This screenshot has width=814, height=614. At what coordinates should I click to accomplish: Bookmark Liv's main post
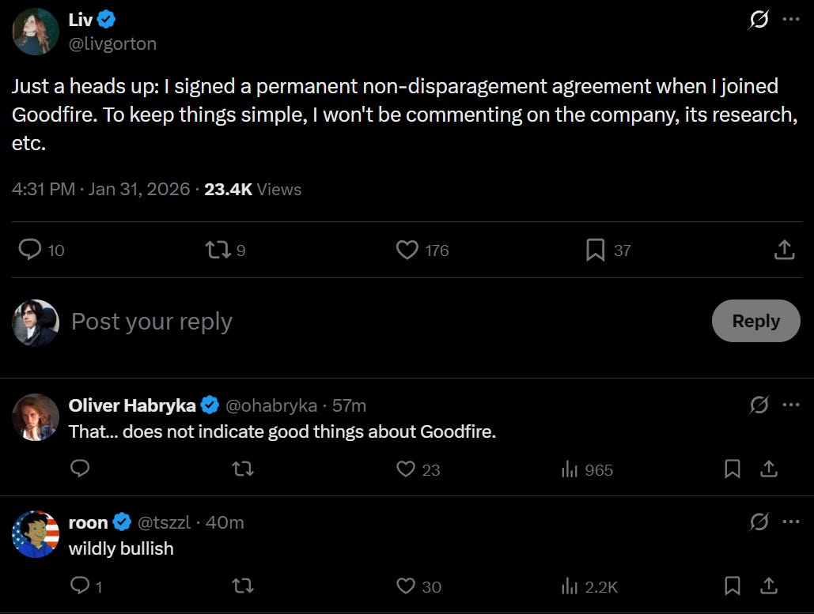click(x=595, y=250)
